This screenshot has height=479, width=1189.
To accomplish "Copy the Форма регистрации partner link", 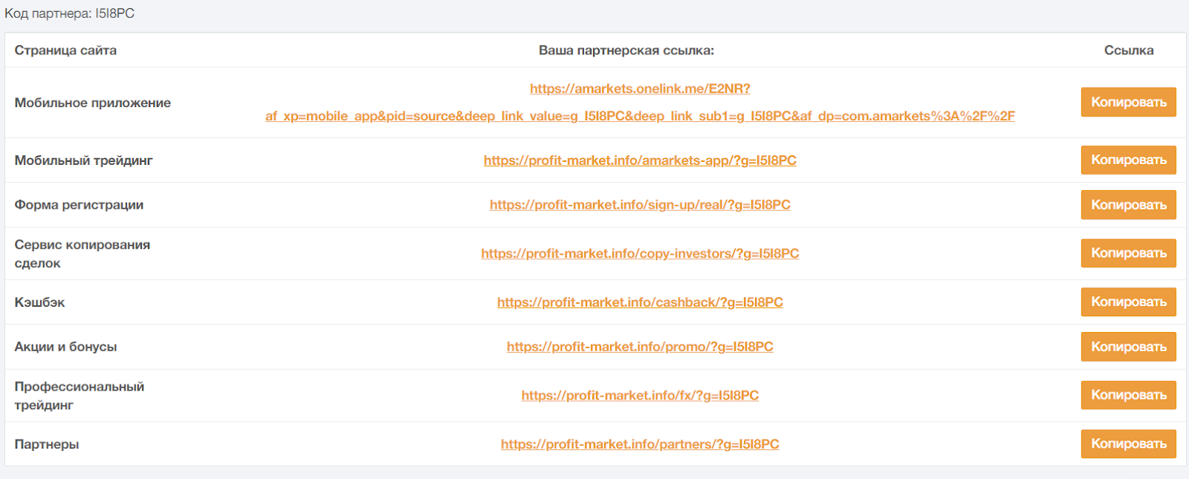I will tap(1128, 205).
